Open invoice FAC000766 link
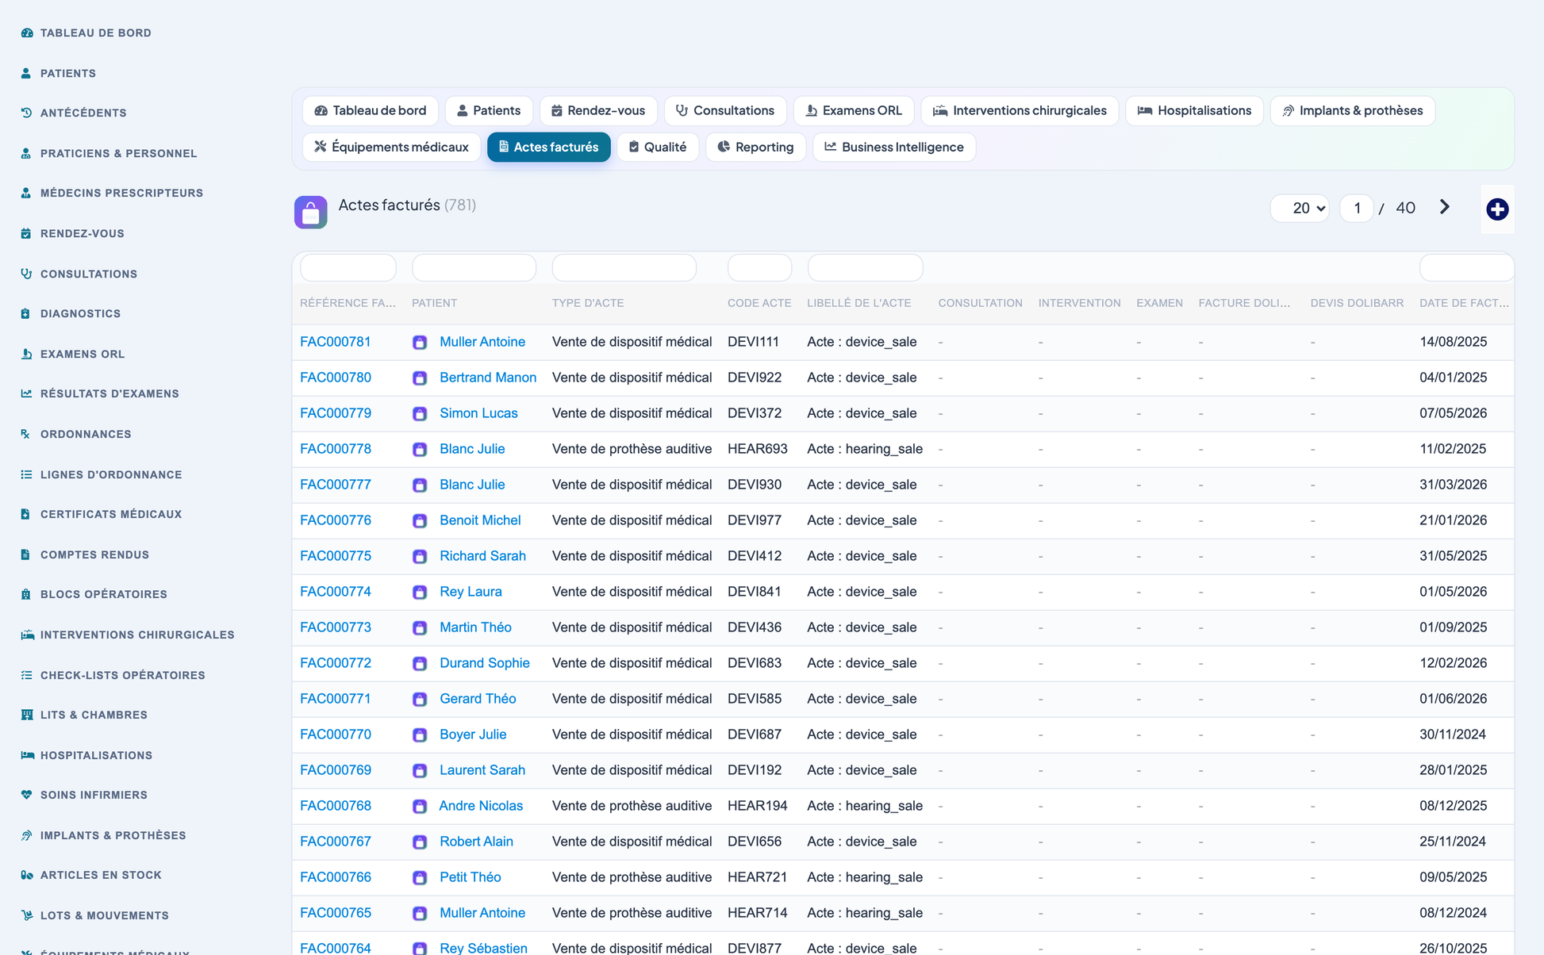Image resolution: width=1544 pixels, height=955 pixels. pyautogui.click(x=336, y=877)
